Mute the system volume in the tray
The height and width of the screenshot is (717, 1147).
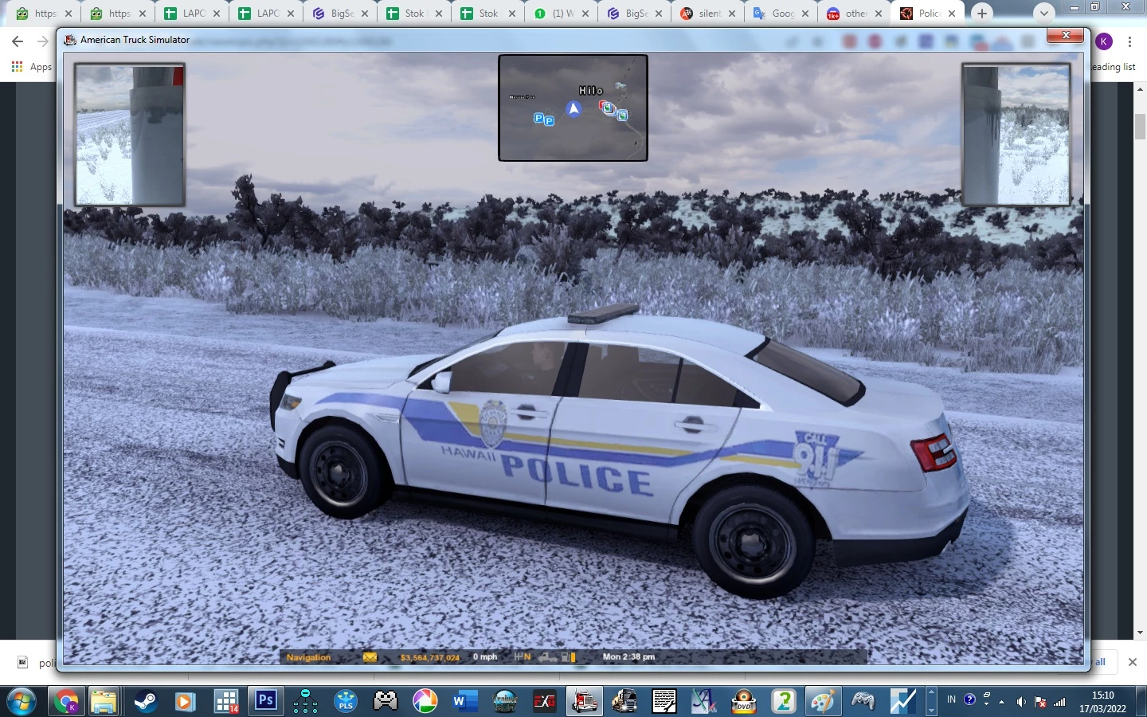[x=1021, y=702]
